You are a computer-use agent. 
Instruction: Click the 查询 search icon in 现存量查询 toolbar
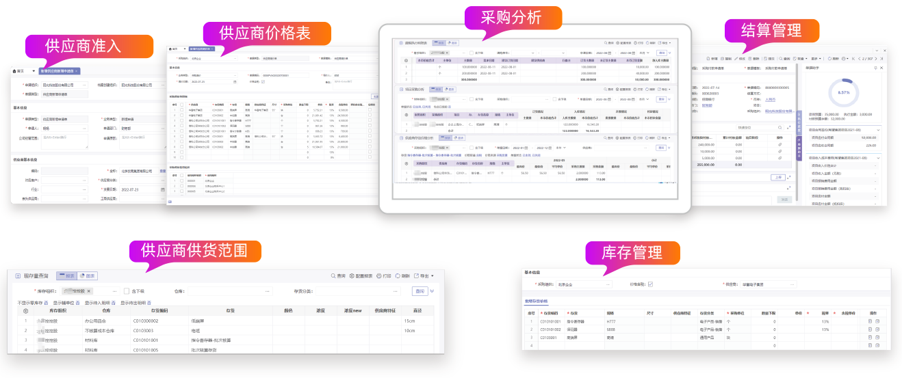(333, 276)
